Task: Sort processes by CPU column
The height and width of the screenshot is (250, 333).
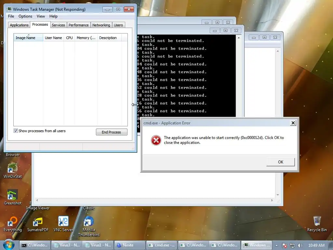Action: point(69,38)
